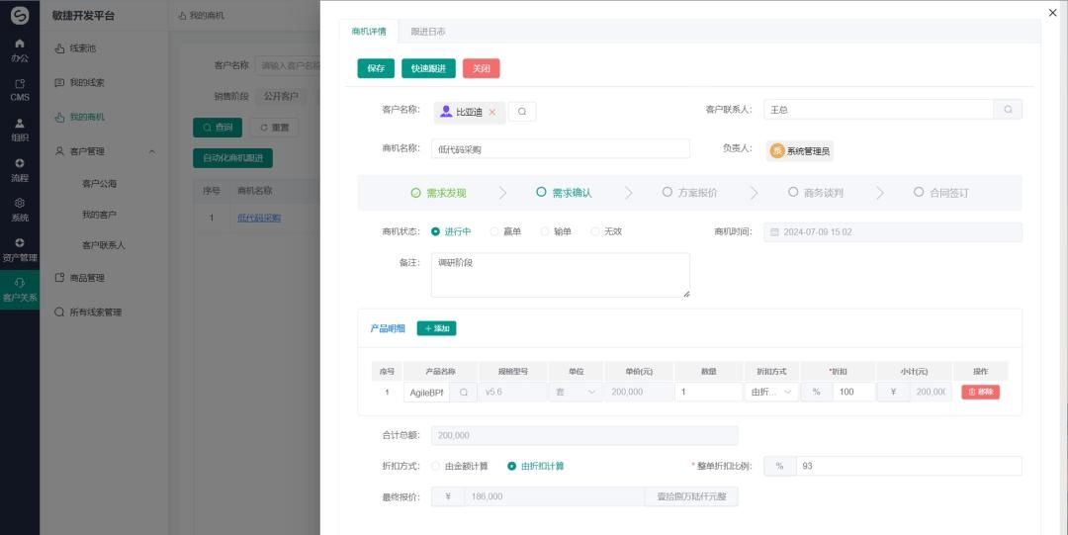Remove the 比亚迪 customer tag with the X
Screen dimensions: 1068x535
tap(492, 113)
